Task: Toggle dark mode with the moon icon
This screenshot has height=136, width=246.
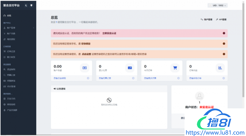Action: click(x=26, y=5)
